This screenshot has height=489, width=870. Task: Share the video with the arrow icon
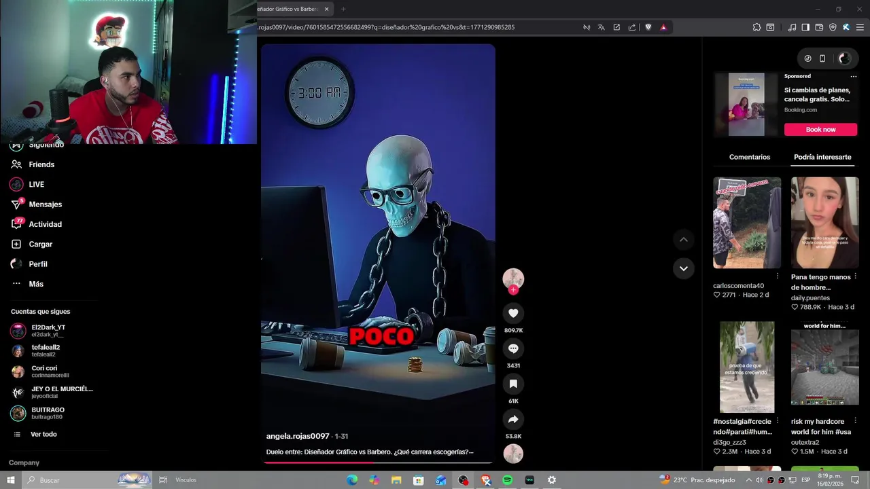pyautogui.click(x=513, y=419)
